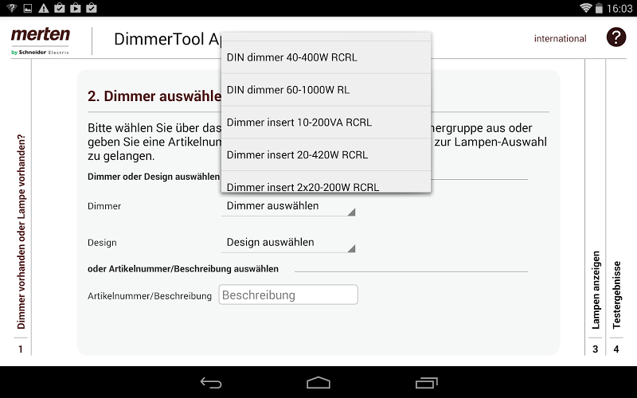
Task: Tap the Merten logo
Action: coord(41,41)
